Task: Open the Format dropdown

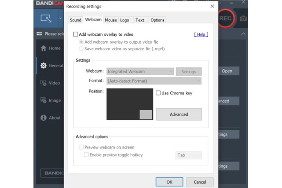Action: pyautogui.click(x=154, y=81)
